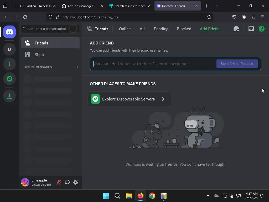The image size is (269, 202).
Task: Open Windows taskbar Search
Action: [117, 196]
